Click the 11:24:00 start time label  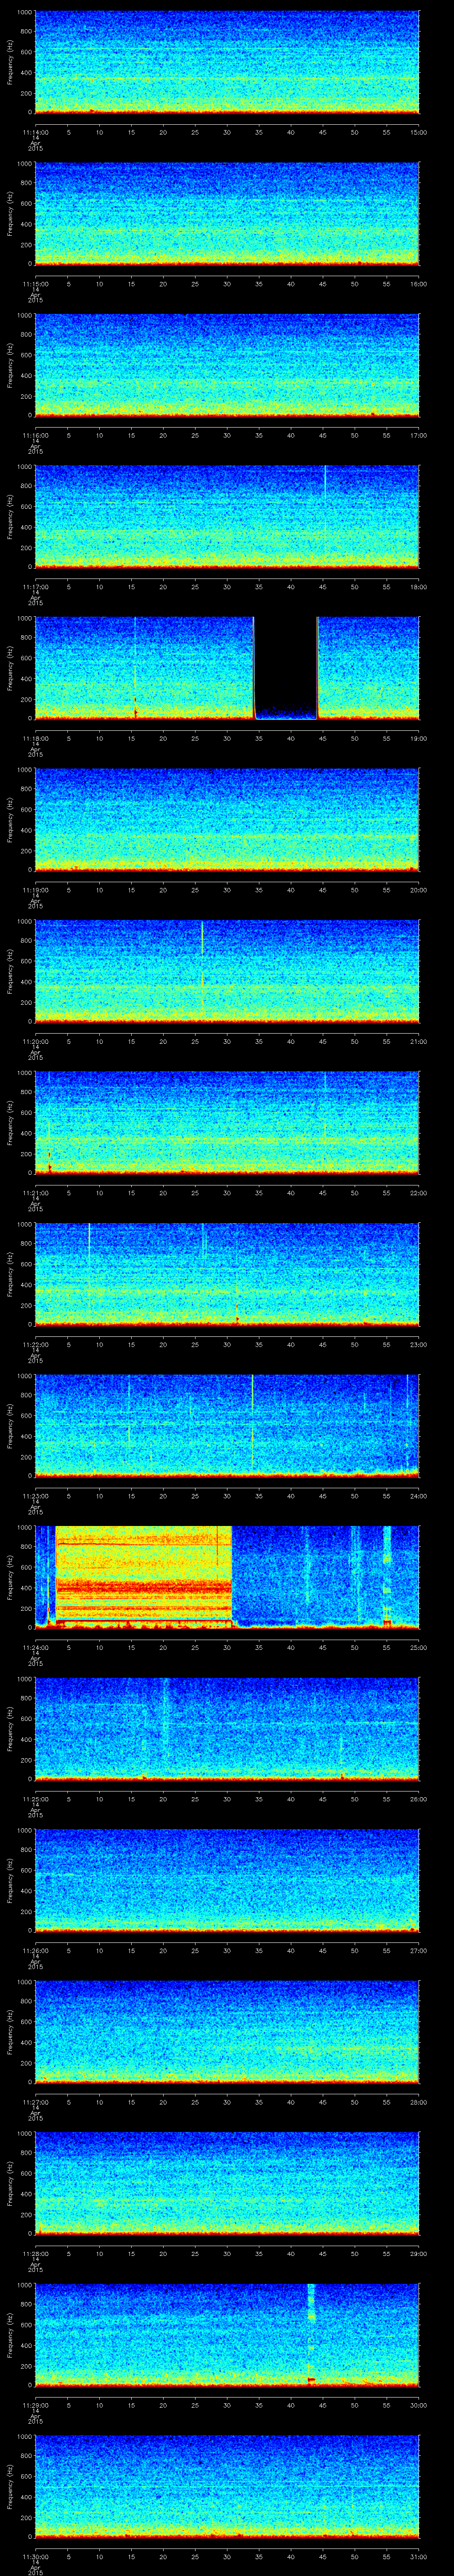tap(35, 1647)
